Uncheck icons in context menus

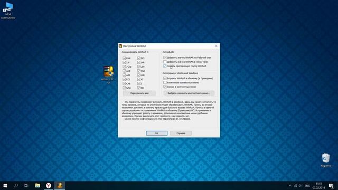[165, 87]
